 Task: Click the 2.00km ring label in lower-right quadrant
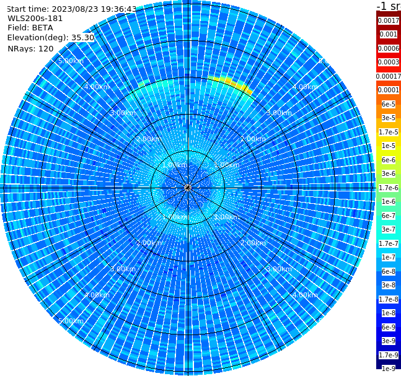pos(253,243)
